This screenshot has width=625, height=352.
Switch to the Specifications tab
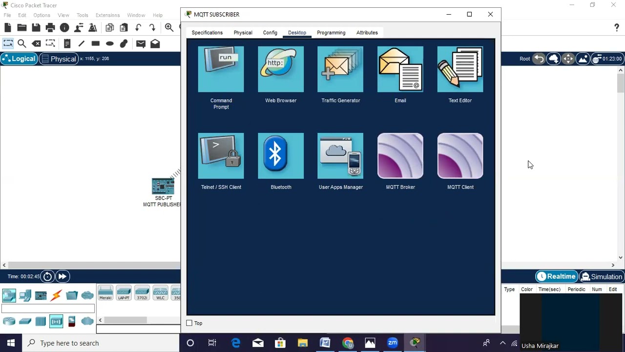point(207,33)
